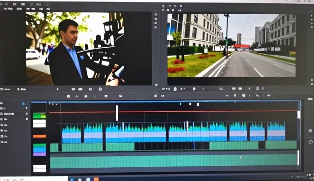Viewport: 314px width, 181px height.
Task: Click the last icon in the second row above the right viewer
Action: (x=180, y=10)
